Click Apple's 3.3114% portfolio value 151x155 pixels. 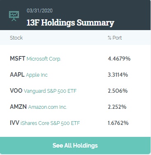click(x=118, y=75)
